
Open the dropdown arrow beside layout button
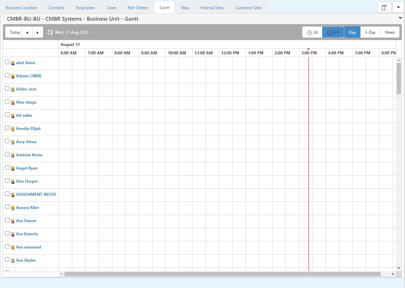click(398, 7)
